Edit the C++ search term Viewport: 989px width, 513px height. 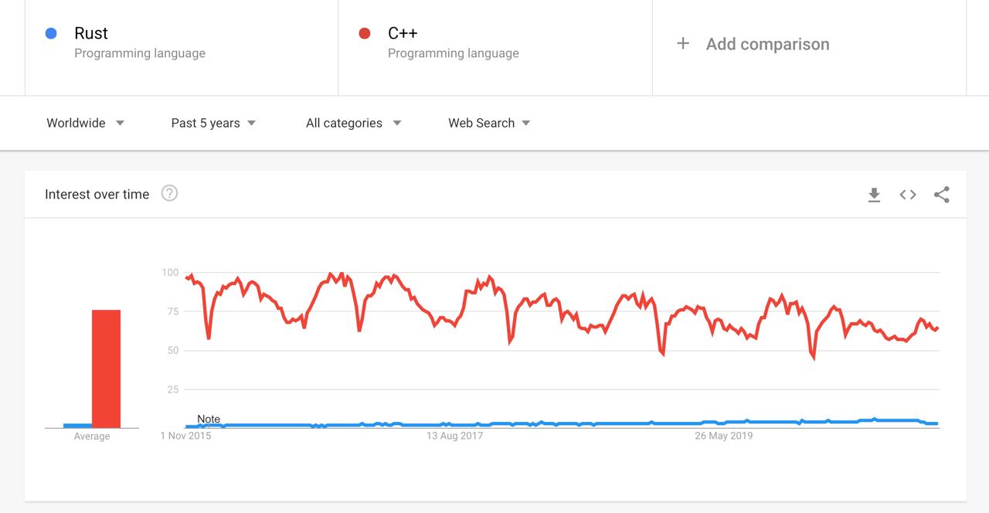[403, 33]
